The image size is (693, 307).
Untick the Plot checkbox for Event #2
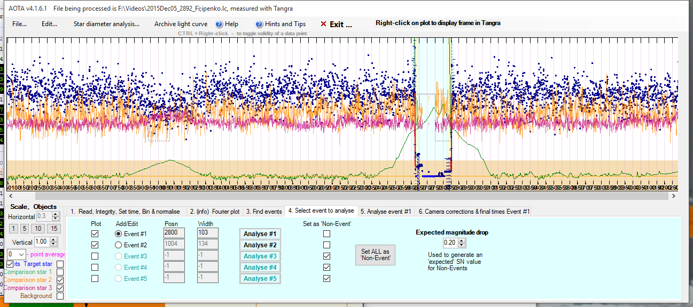tap(95, 245)
